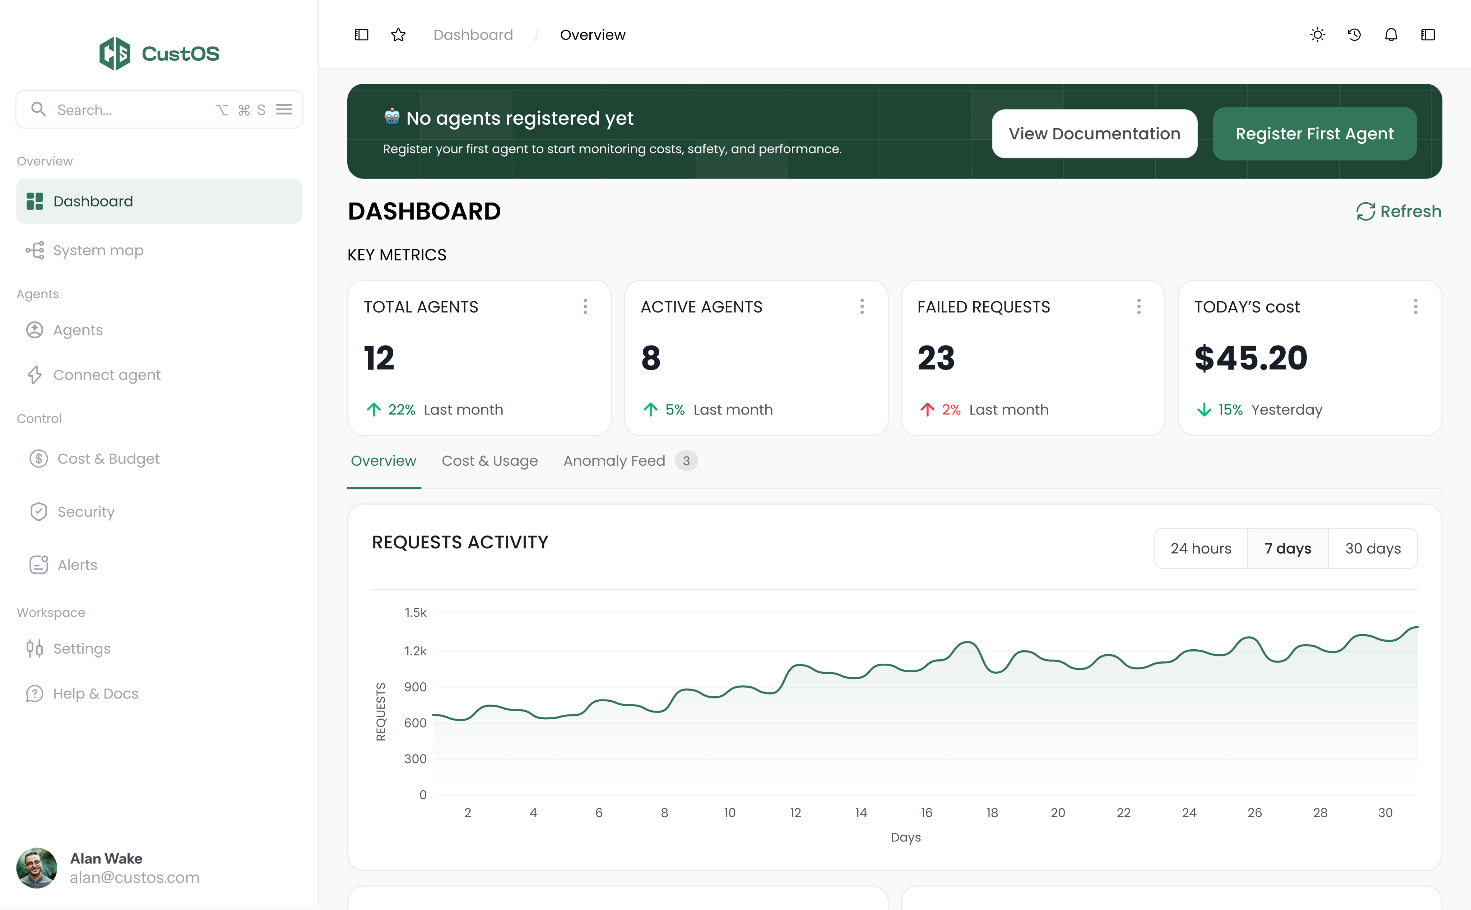Toggle the left sidebar panel icon
This screenshot has height=910, width=1471.
click(x=361, y=35)
